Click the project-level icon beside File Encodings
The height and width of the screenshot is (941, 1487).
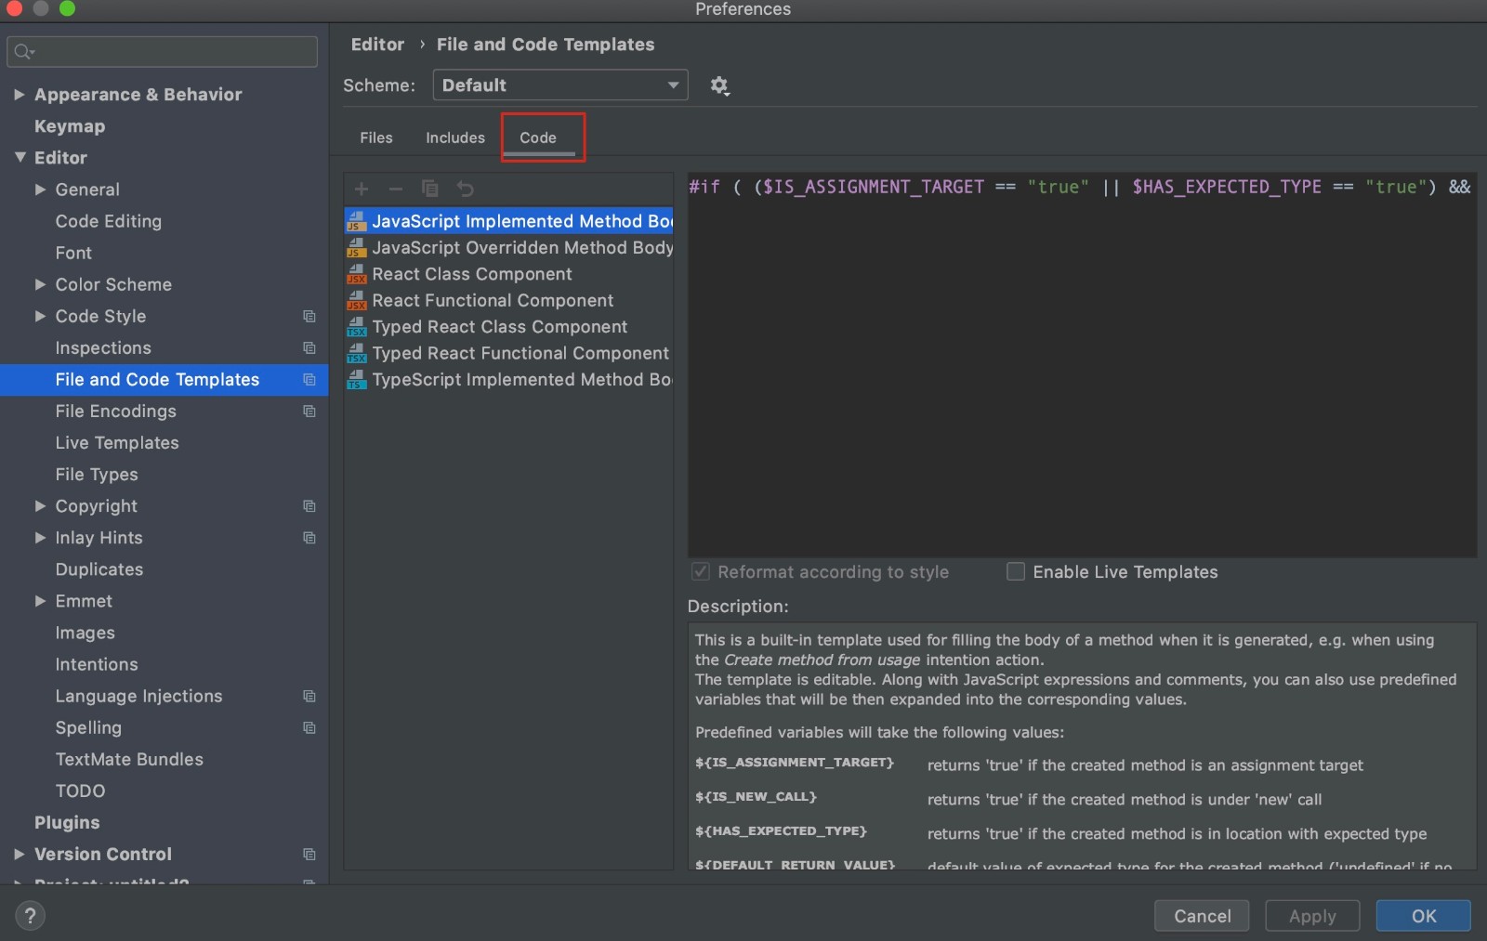[309, 412]
